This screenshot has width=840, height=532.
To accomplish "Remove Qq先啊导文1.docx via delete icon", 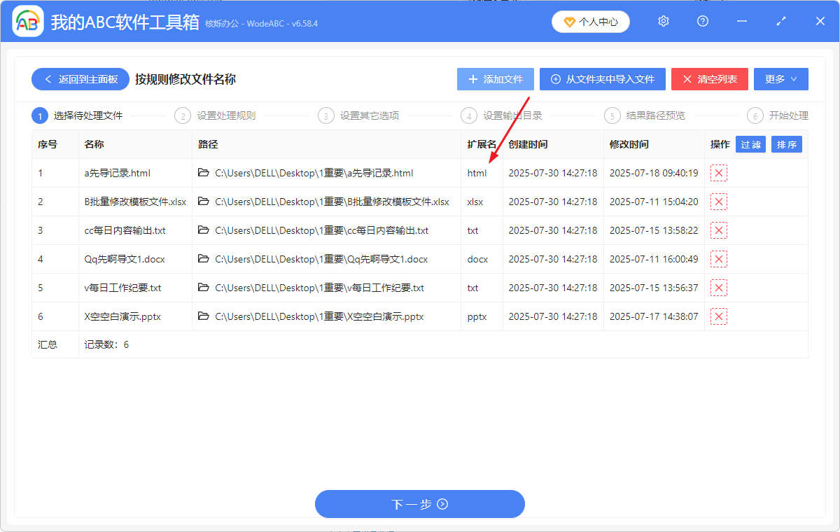I will tap(719, 258).
